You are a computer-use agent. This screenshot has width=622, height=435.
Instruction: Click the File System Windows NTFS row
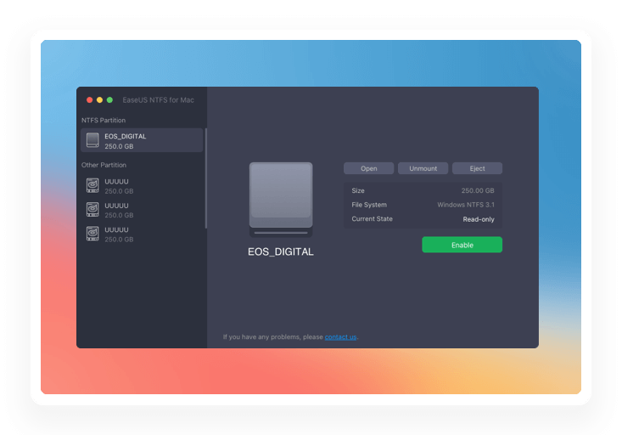pos(423,205)
